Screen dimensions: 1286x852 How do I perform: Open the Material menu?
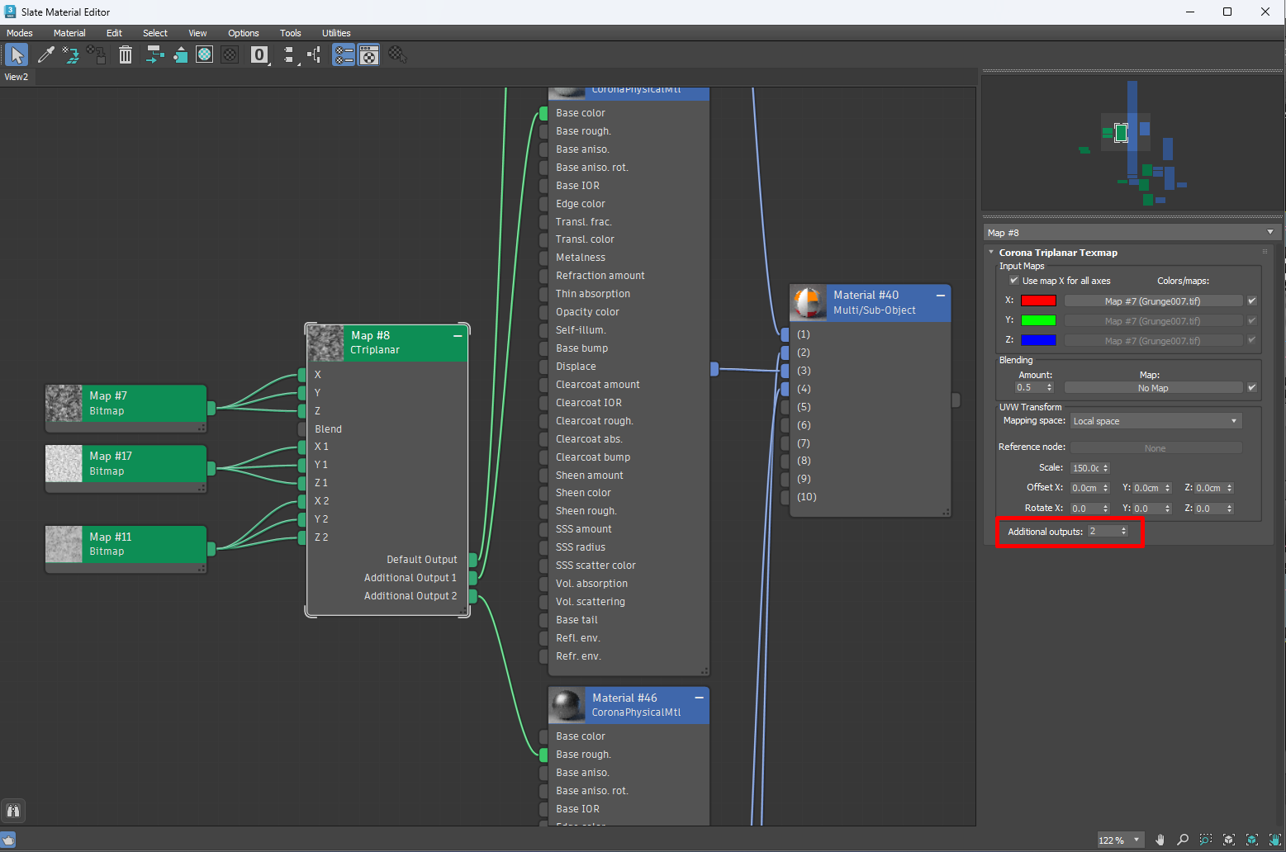[69, 33]
